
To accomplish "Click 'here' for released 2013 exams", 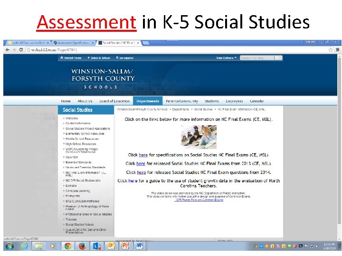I will click(141, 164).
